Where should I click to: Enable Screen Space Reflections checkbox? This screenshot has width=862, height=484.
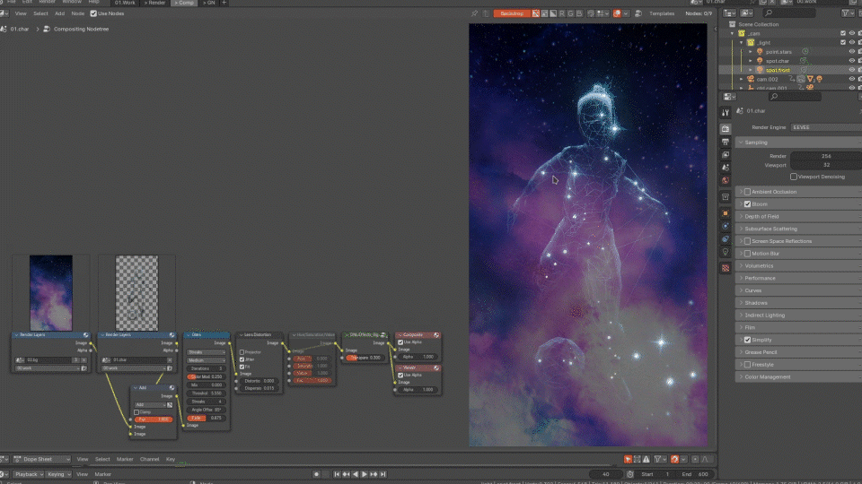tap(747, 241)
